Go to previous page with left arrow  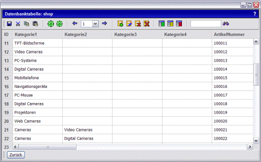[x=75, y=23]
